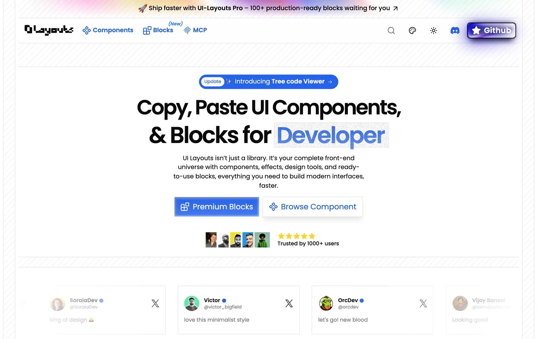Open the Components nav menu

point(108,30)
